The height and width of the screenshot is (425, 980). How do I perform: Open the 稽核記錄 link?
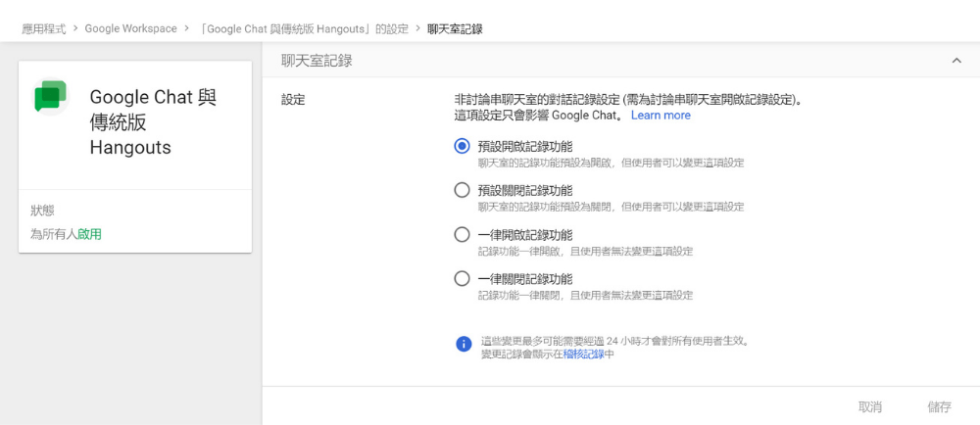(584, 354)
